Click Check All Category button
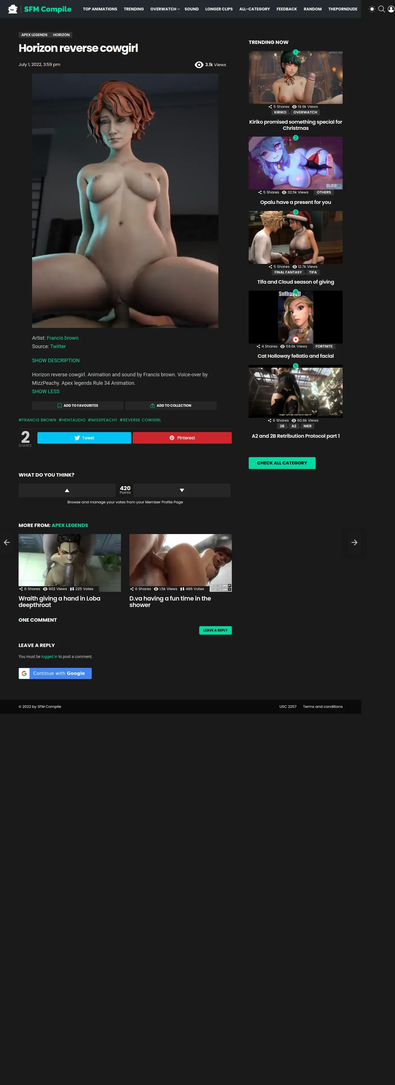This screenshot has width=395, height=1085. (282, 463)
